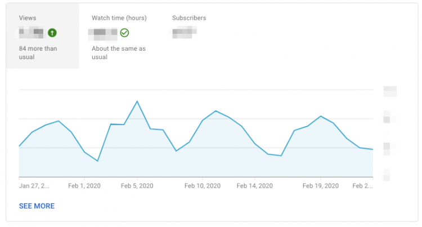422x227 pixels.
Task: Click the green up-arrow icon beside Views
Action: [x=52, y=33]
